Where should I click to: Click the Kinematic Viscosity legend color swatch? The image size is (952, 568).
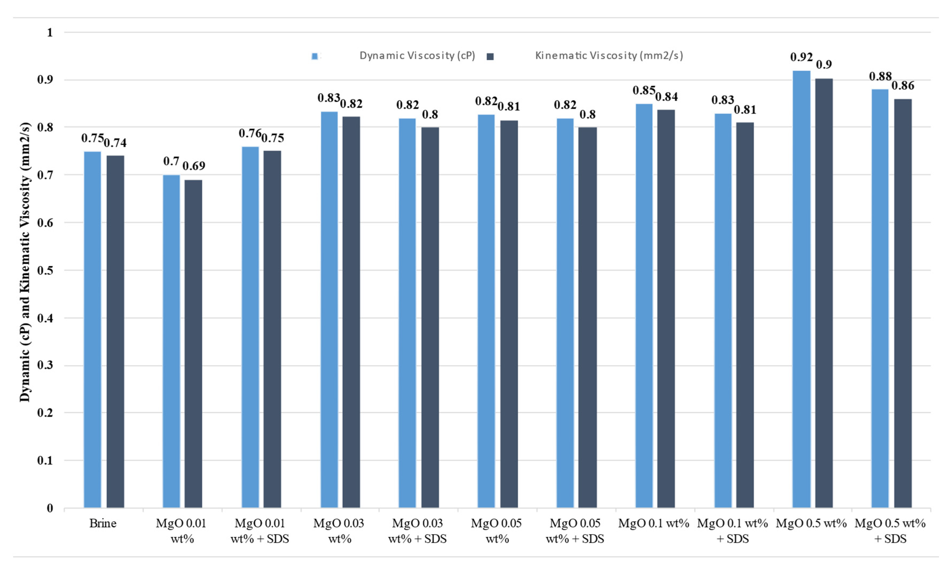click(490, 56)
